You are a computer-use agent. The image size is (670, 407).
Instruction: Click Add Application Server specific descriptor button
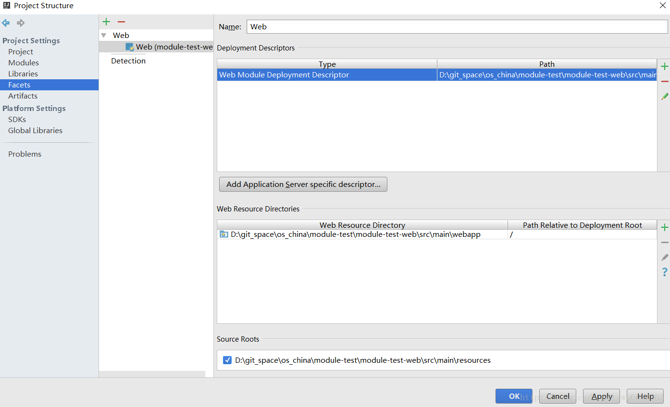tap(303, 185)
